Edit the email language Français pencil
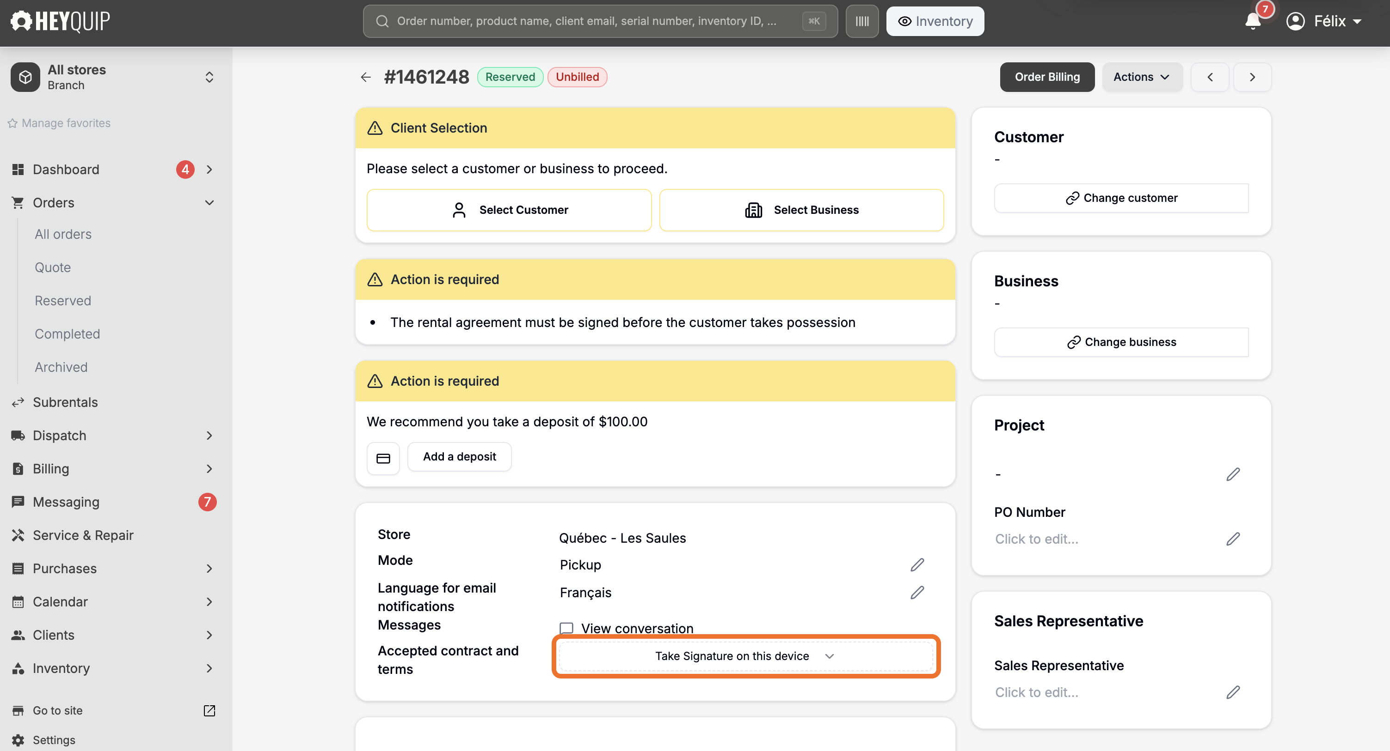 point(917,593)
